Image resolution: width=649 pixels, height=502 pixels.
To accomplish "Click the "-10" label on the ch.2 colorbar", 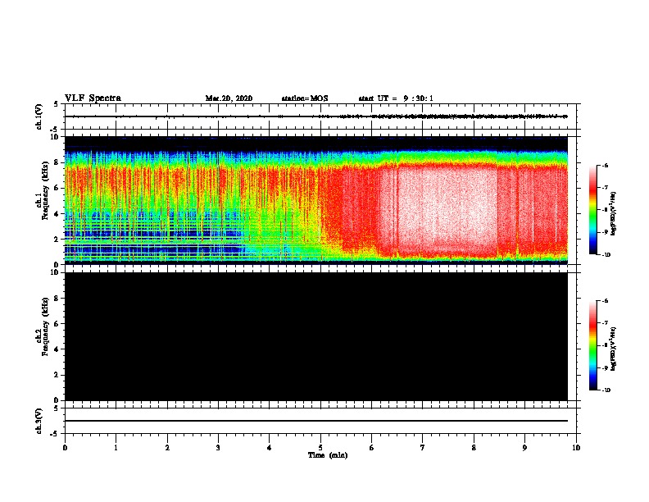I will tap(606, 390).
